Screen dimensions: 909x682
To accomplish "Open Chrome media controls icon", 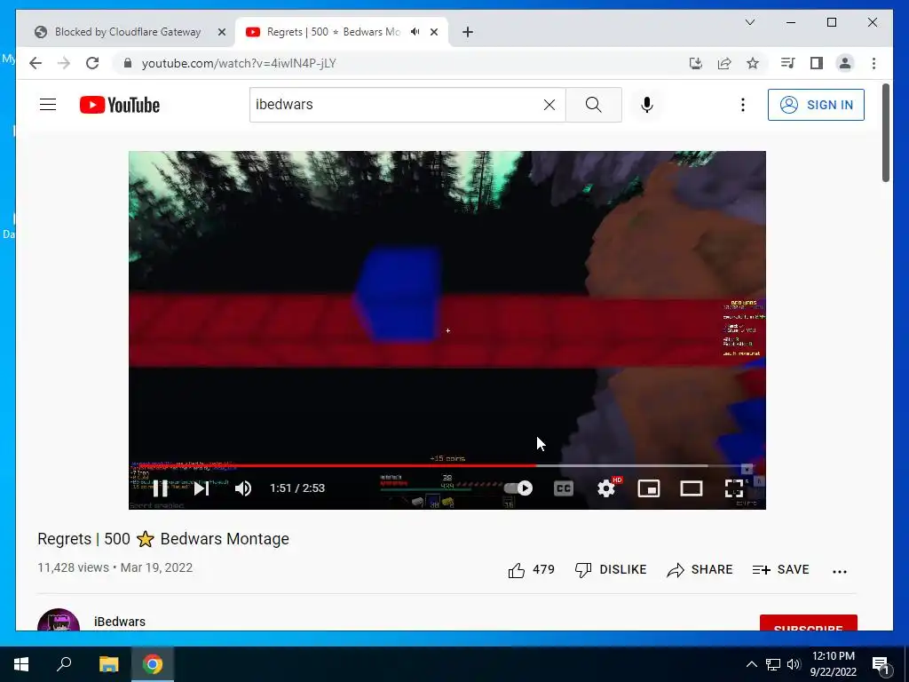I will 787,63.
